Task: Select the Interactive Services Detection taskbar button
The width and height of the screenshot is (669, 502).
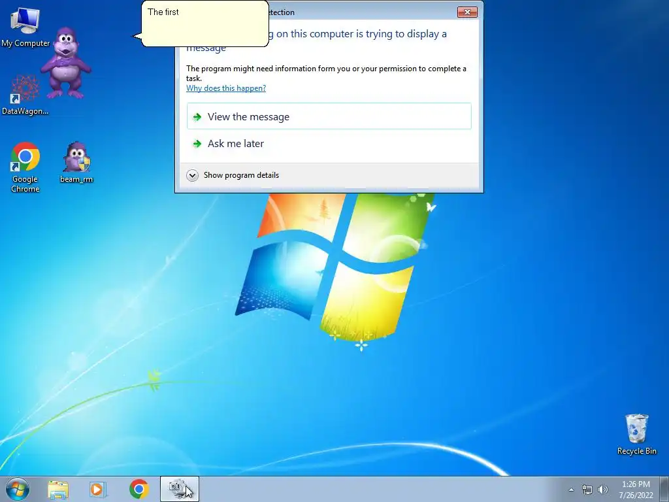Action: (x=180, y=489)
